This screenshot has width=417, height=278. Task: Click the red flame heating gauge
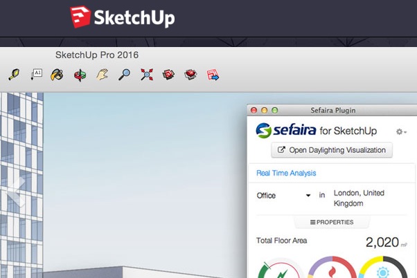pyautogui.click(x=332, y=268)
